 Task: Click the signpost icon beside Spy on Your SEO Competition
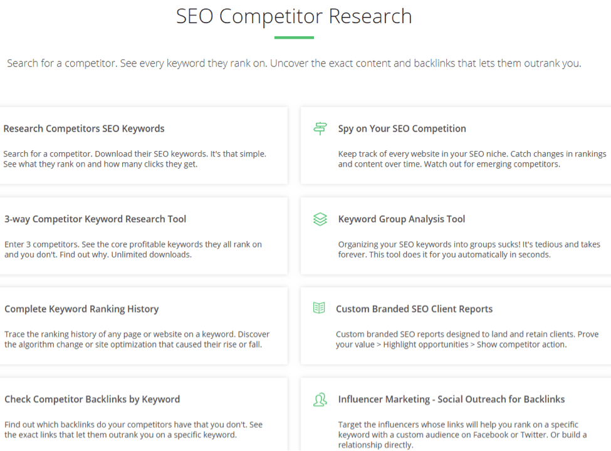320,128
